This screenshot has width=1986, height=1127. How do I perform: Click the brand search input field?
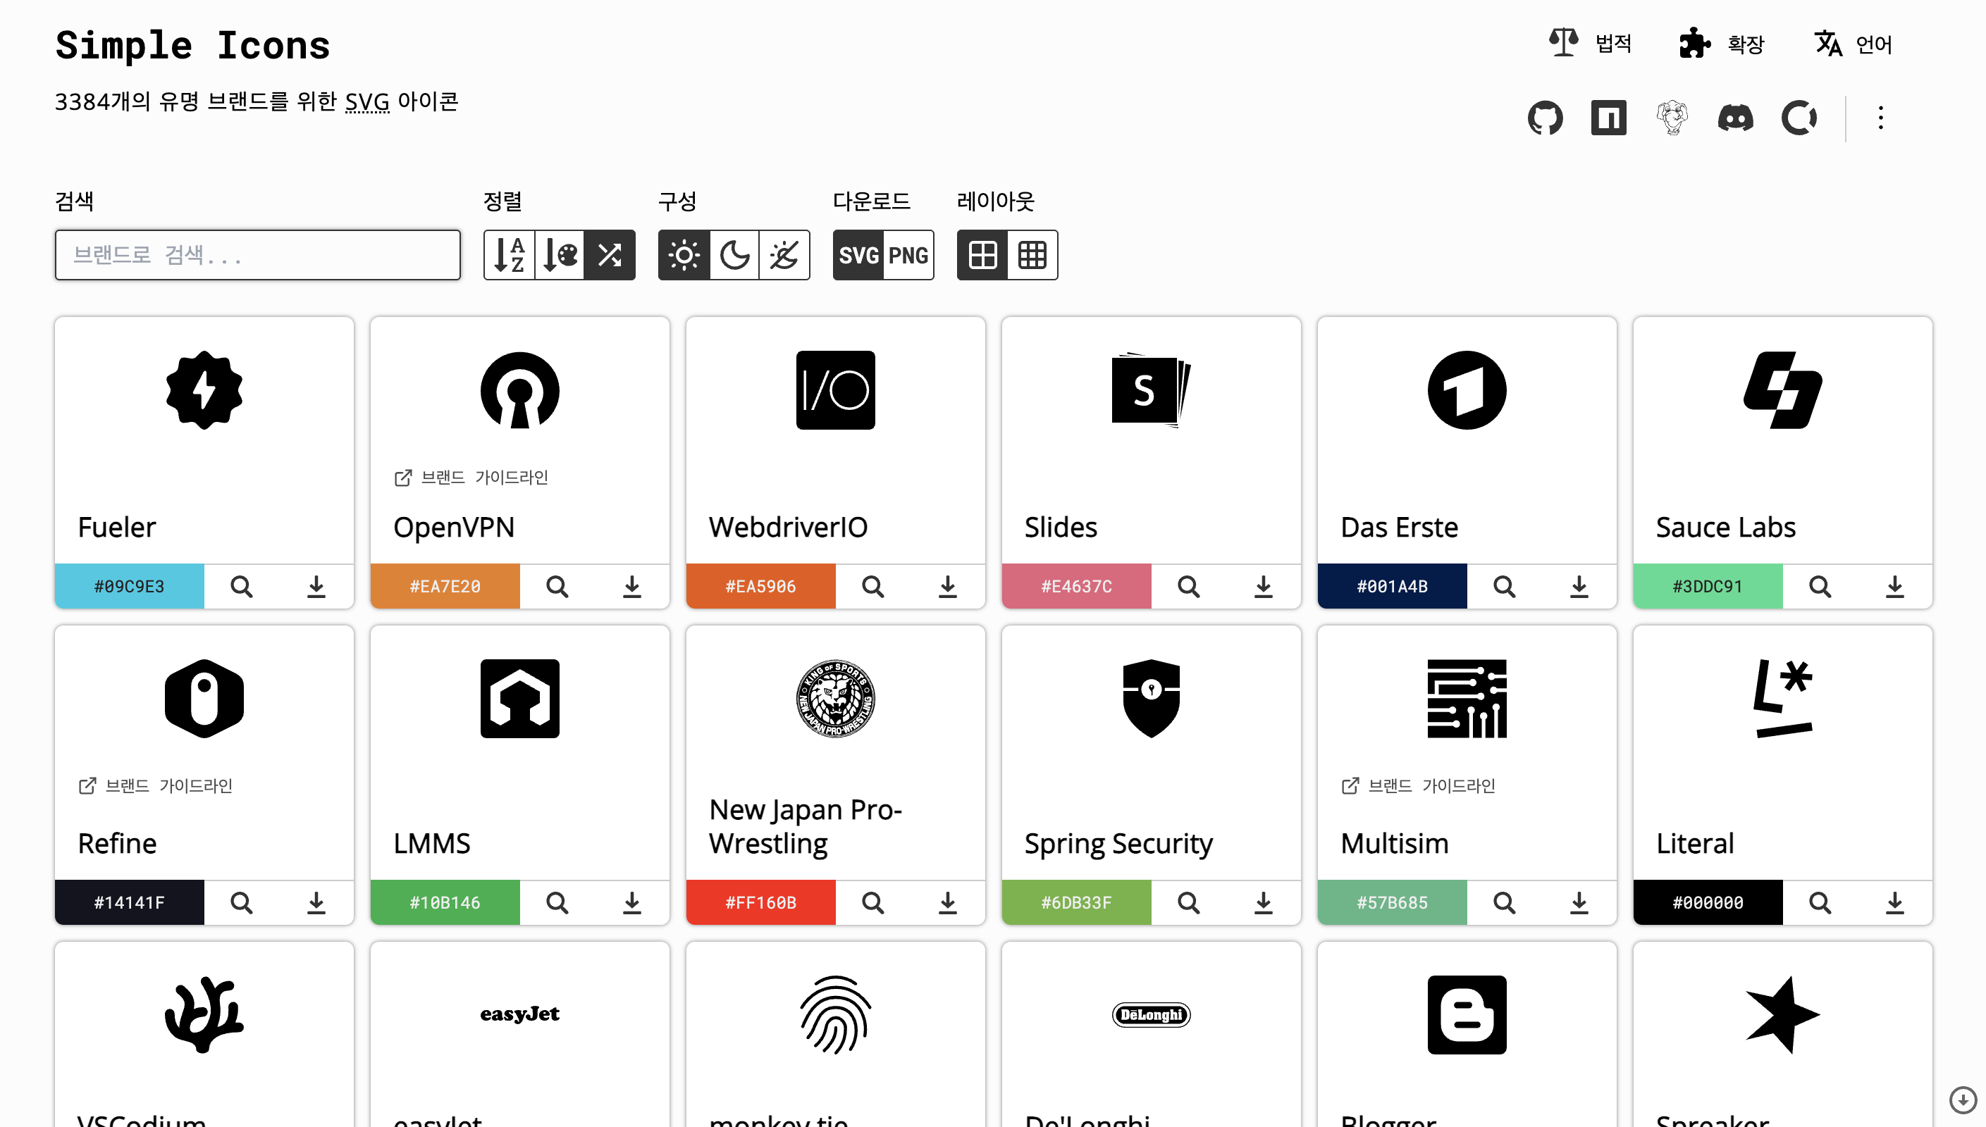[258, 255]
